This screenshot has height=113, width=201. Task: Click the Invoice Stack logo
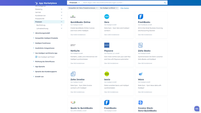tap(140, 102)
